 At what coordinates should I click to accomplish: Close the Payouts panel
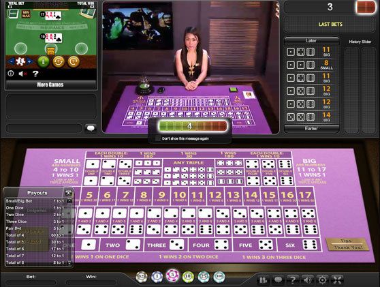click(x=69, y=193)
